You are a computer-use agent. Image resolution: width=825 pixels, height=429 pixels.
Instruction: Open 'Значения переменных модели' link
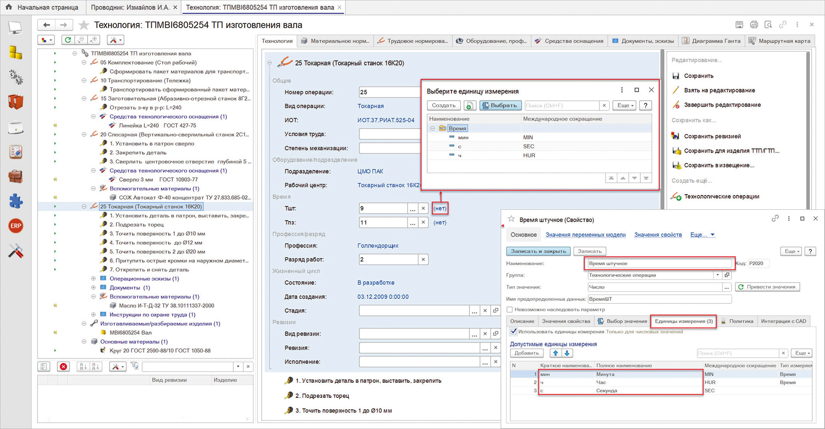click(585, 234)
